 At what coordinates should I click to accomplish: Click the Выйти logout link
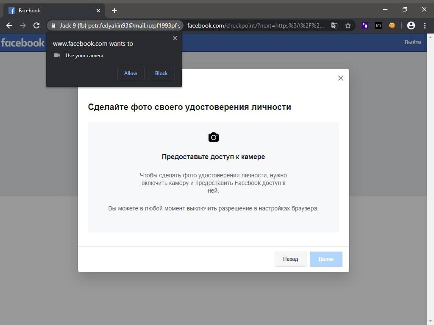tap(413, 42)
